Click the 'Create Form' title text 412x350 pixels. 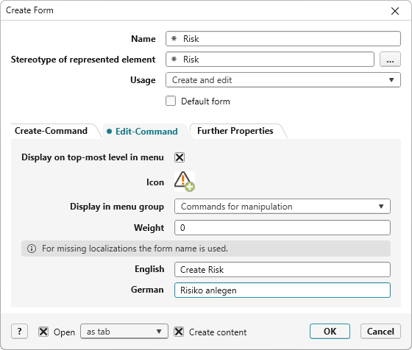[29, 10]
